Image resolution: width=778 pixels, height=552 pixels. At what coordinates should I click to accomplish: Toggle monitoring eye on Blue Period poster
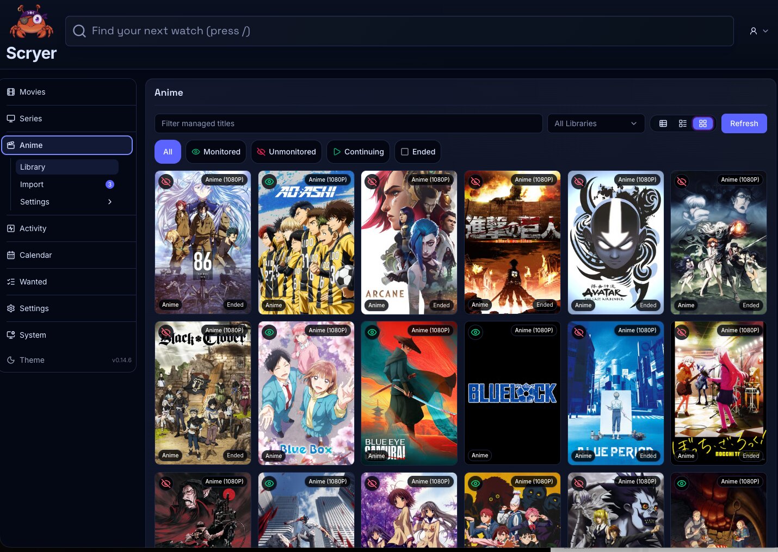[x=579, y=332]
